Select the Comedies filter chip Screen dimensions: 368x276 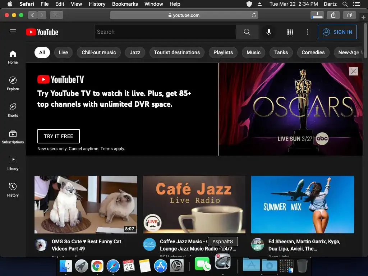tap(313, 52)
